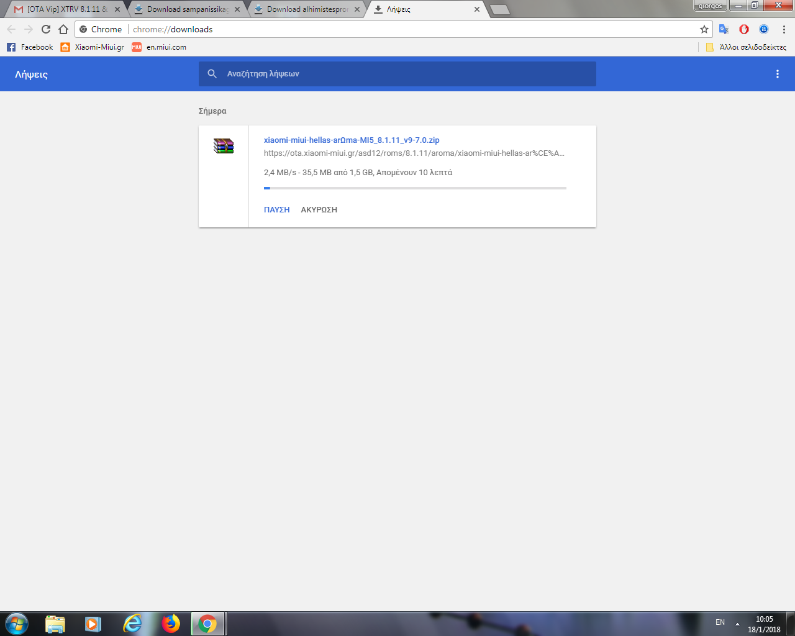Open the Windows Start menu
This screenshot has width=795, height=636.
coord(17,624)
